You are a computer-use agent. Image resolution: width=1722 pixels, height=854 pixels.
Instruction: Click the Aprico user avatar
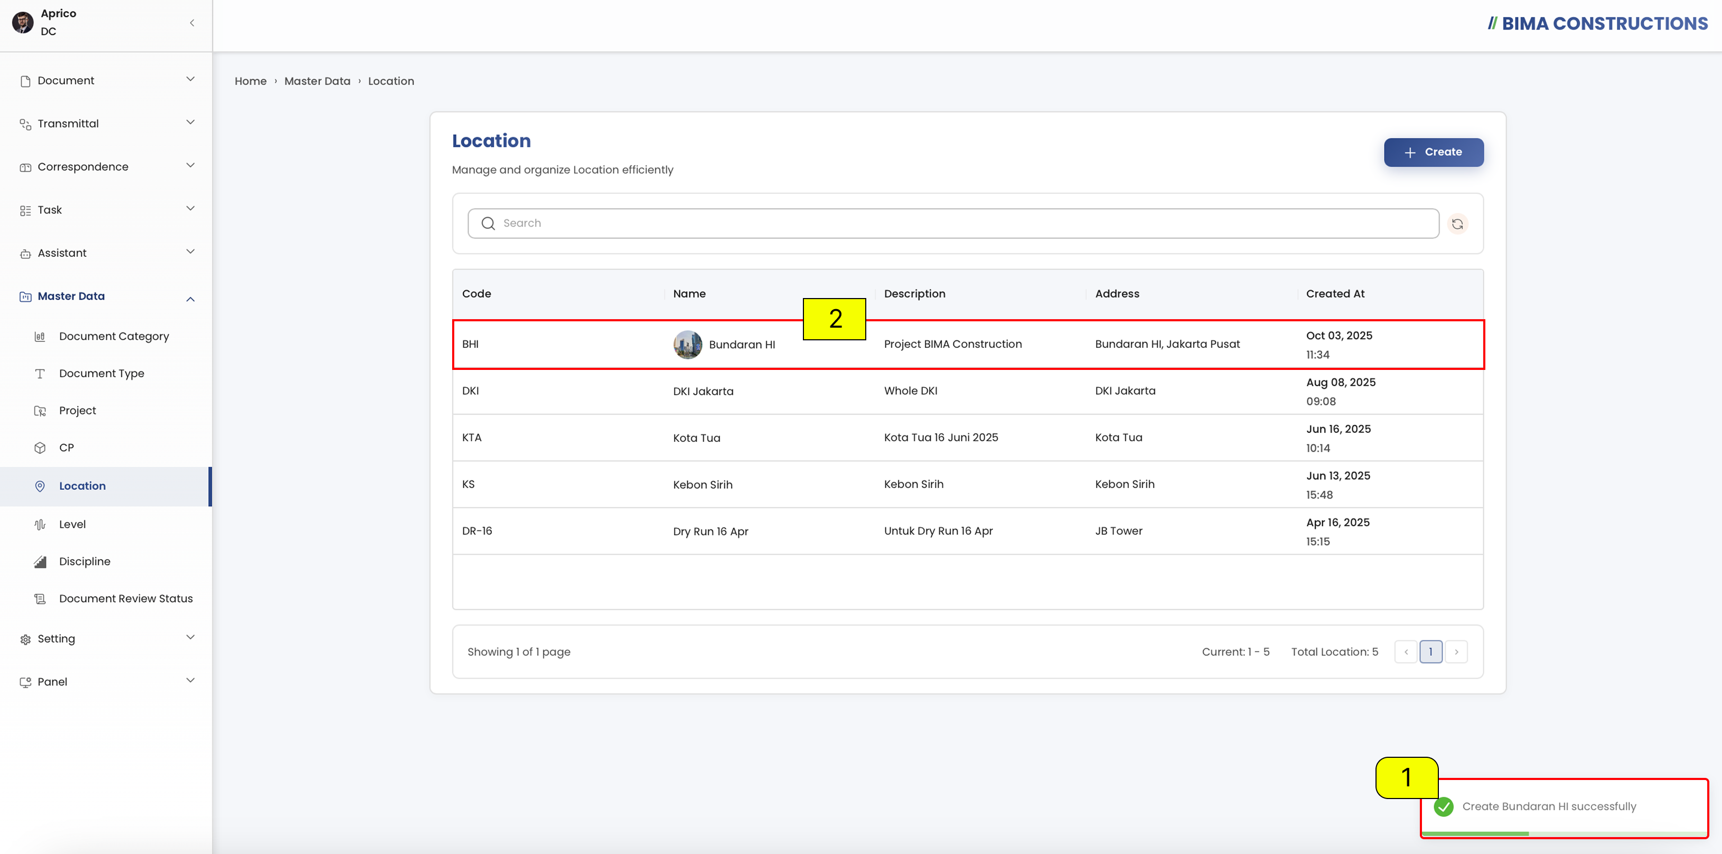tap(23, 22)
